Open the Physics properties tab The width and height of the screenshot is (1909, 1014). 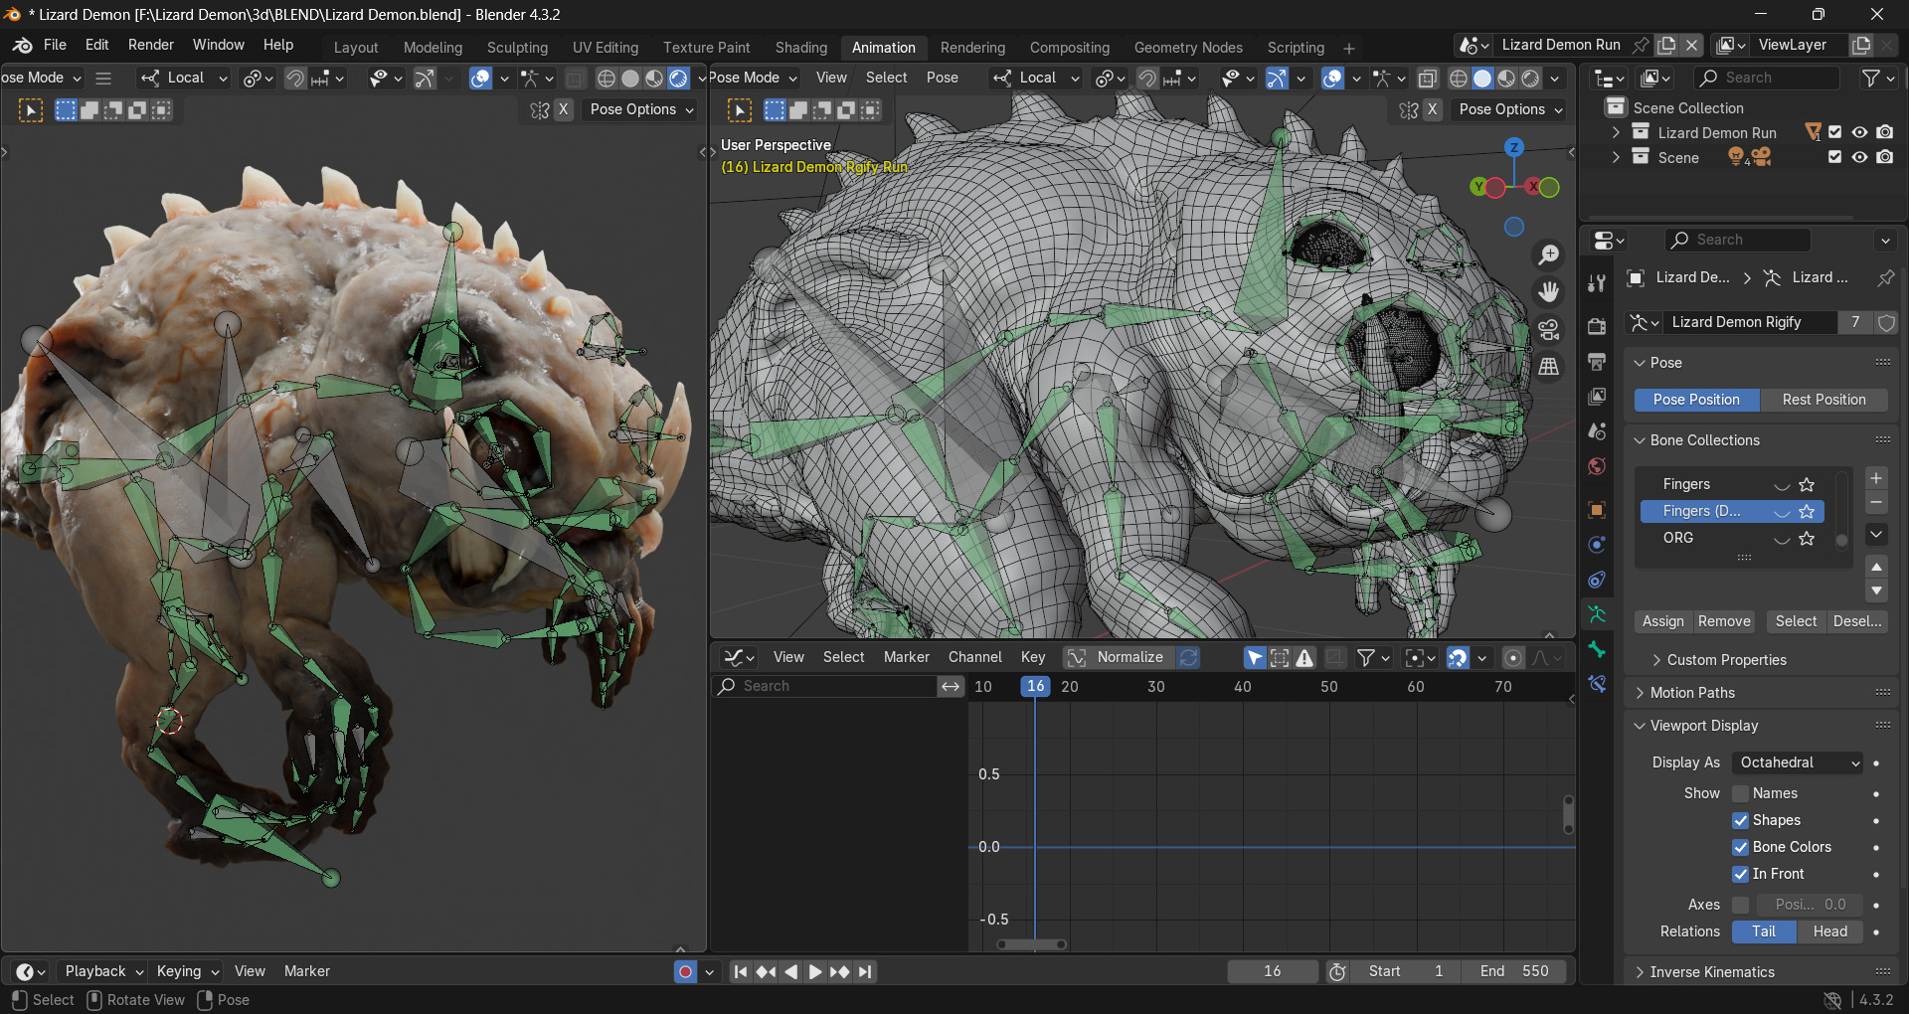pyautogui.click(x=1597, y=545)
